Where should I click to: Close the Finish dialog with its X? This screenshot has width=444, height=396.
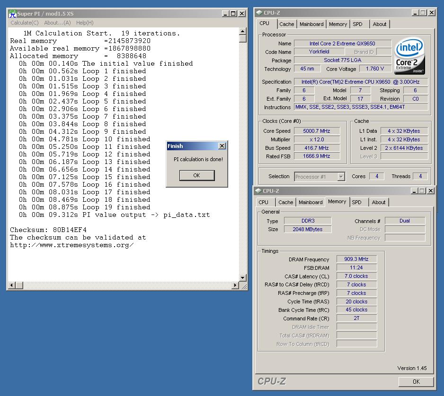coord(222,146)
